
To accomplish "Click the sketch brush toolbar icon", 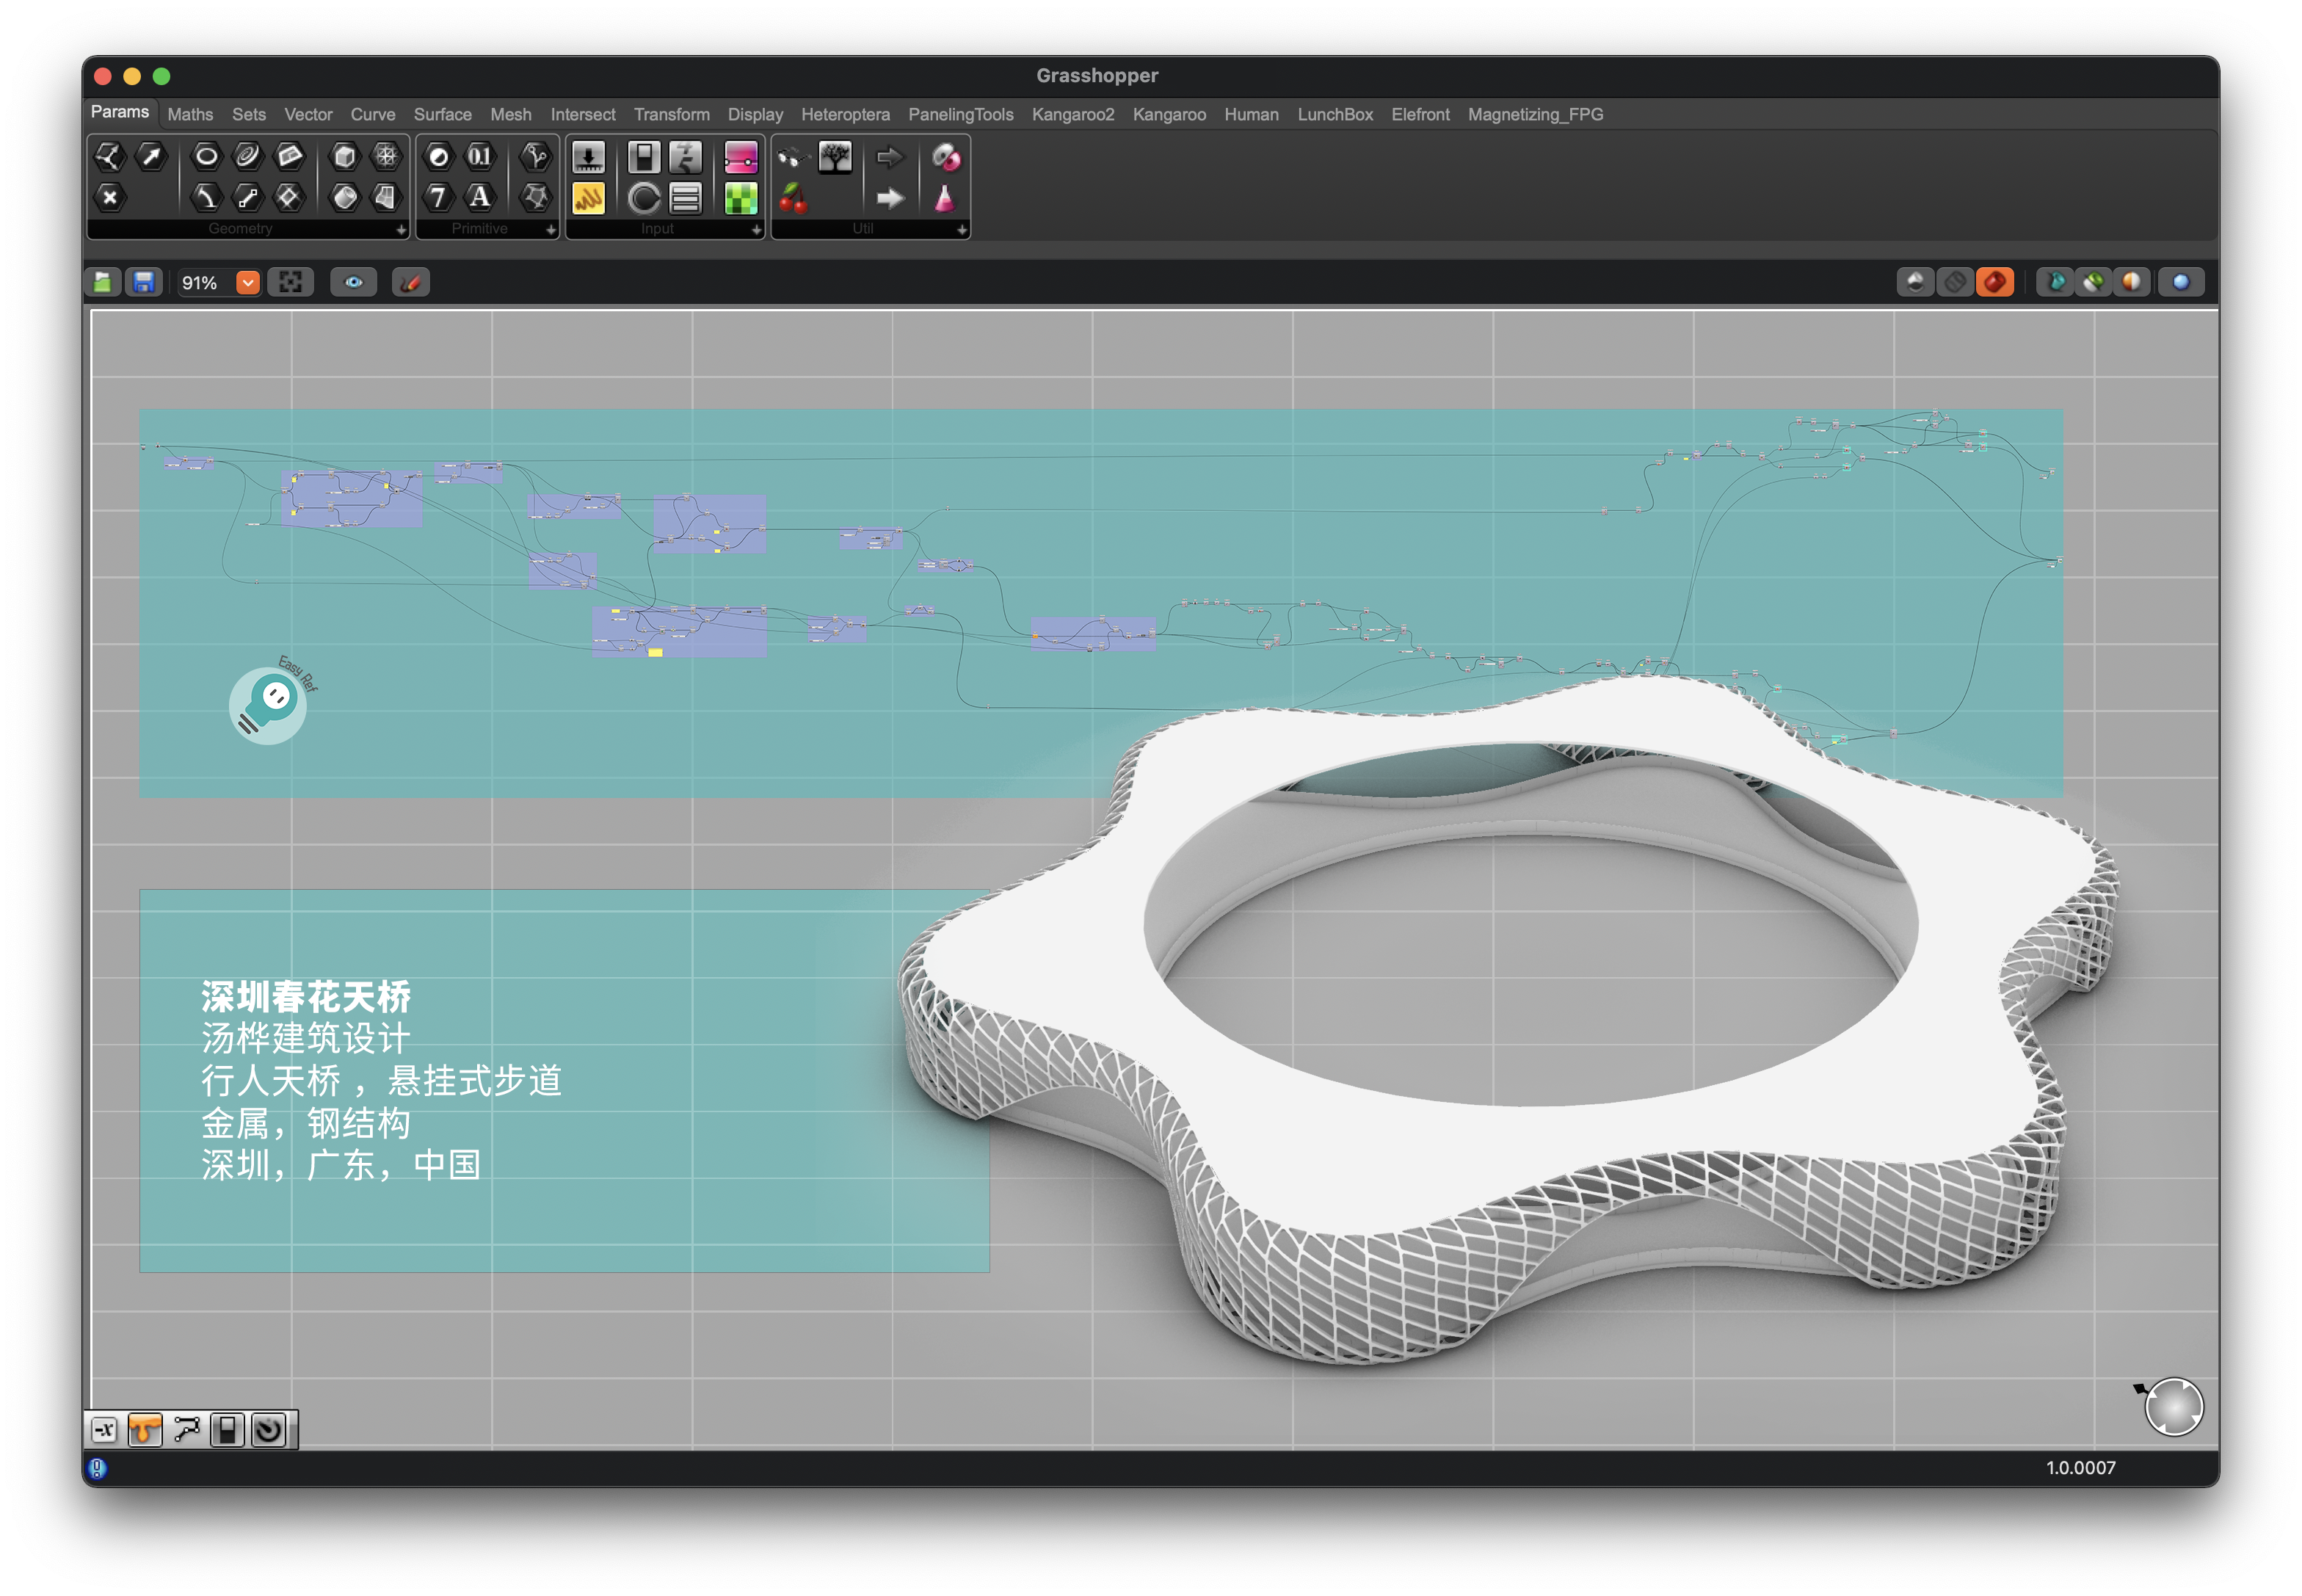I will click(411, 283).
